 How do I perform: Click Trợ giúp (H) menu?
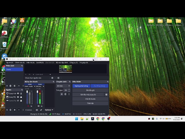point(84,63)
